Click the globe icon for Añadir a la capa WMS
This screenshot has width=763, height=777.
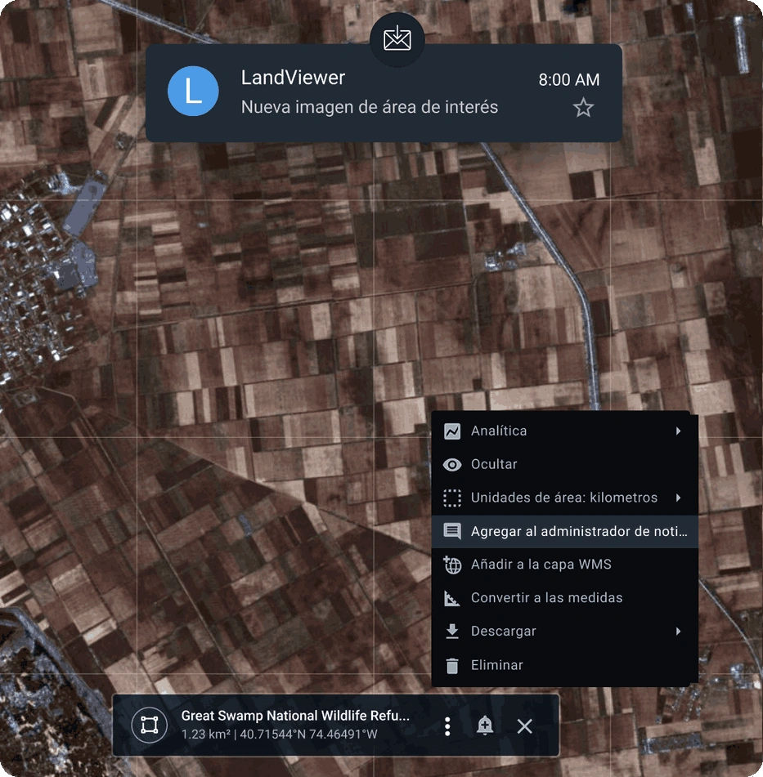click(452, 565)
